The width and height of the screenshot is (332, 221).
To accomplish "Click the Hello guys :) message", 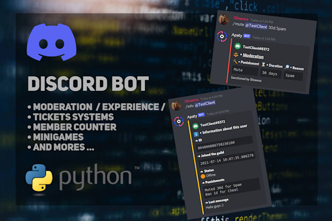I will (214, 206).
